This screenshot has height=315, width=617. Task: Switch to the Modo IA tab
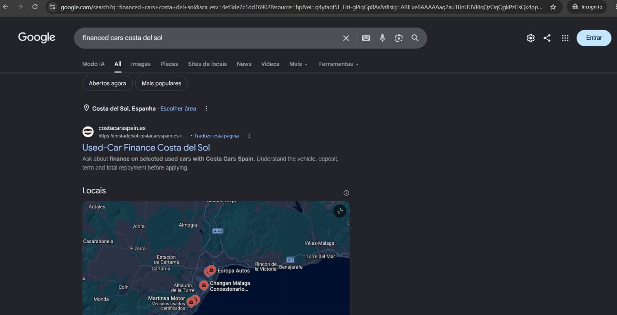(93, 64)
